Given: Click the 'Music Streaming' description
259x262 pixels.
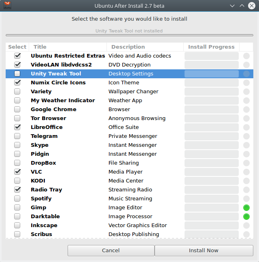Looking at the screenshot, I should click(130, 198).
